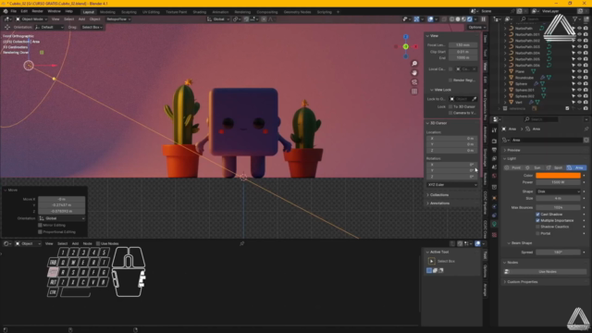Open the File menu
This screenshot has height=333, width=592.
(x=13, y=11)
